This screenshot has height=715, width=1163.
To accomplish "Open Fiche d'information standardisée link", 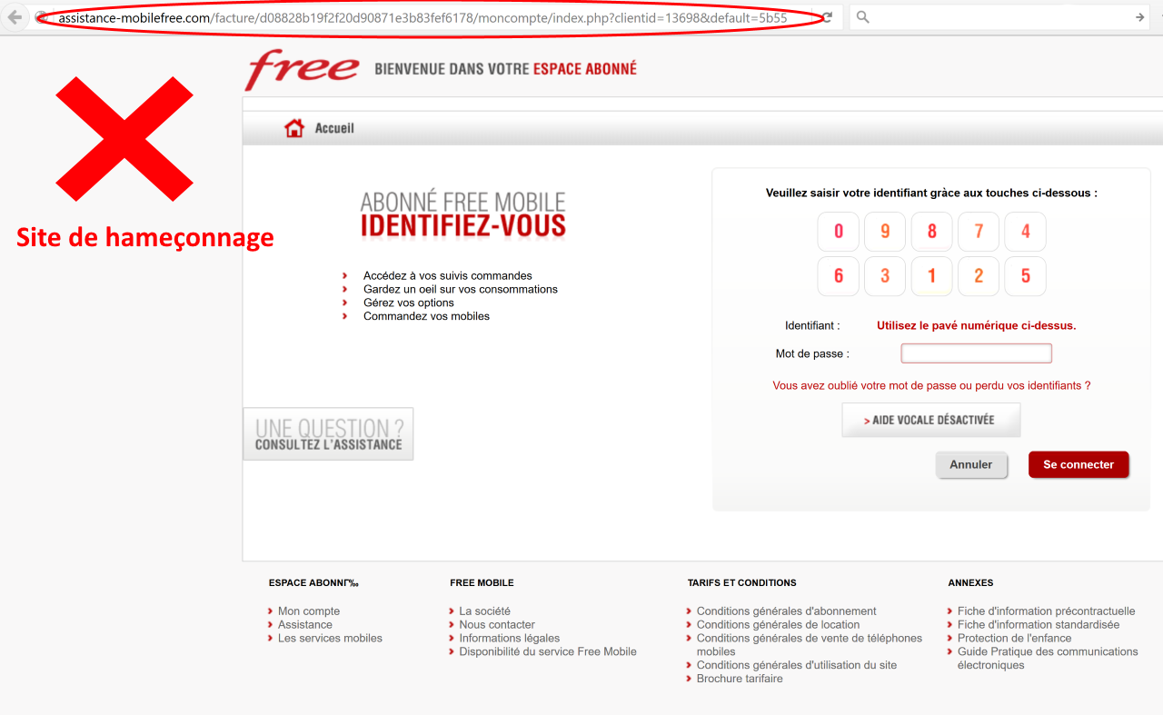I will point(1039,625).
